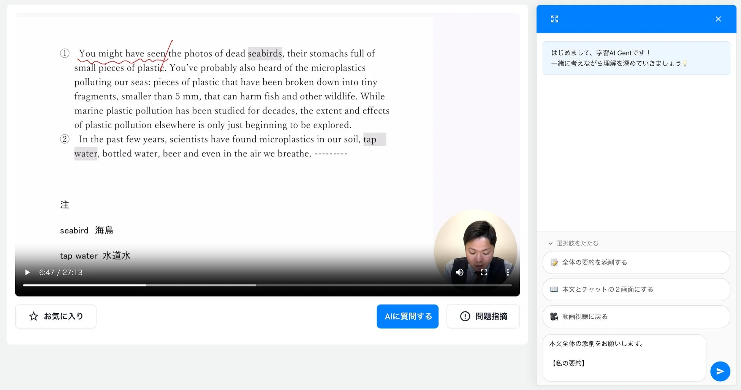
Task: Mute the video volume
Action: 459,272
